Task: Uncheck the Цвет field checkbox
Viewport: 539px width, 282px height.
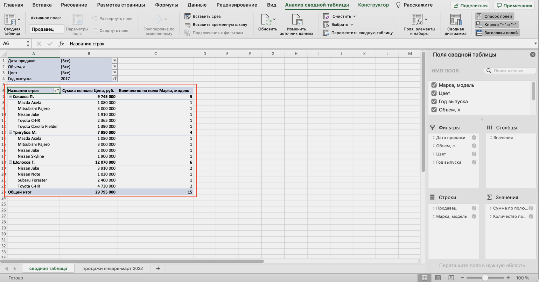Action: click(434, 93)
